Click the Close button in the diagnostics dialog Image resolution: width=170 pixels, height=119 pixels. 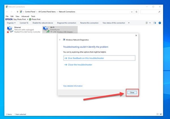click(x=132, y=93)
